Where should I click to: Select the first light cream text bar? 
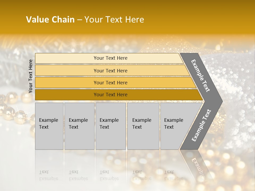click(x=110, y=58)
